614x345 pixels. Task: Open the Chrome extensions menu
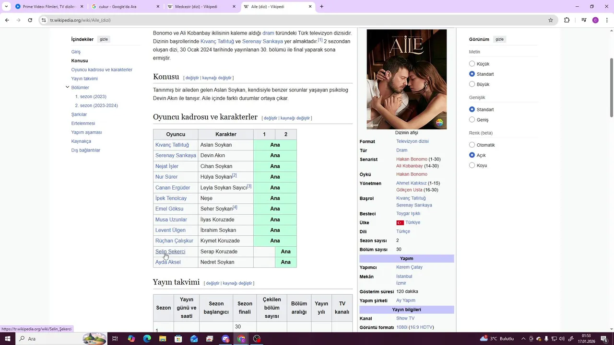(567, 20)
